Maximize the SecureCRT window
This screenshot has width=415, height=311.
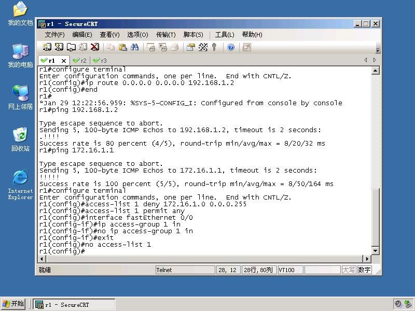(x=366, y=24)
